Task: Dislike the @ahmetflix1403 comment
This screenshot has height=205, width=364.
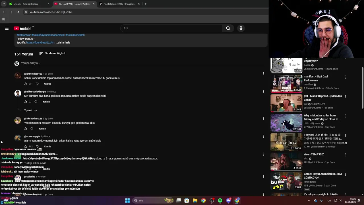Action: (37, 84)
